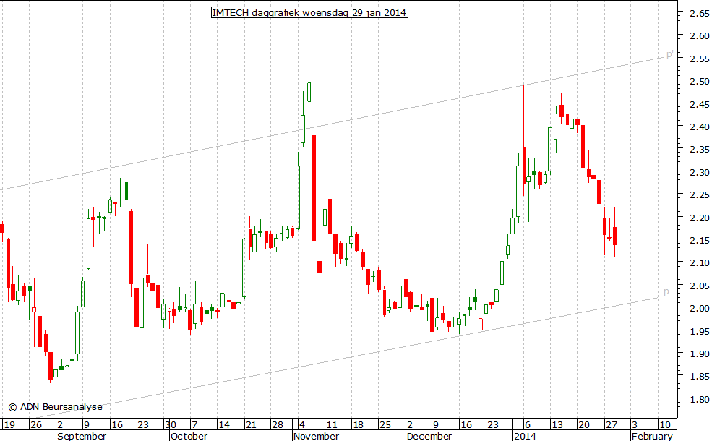Click the October month label
This screenshot has width=712, height=441.
189,436
